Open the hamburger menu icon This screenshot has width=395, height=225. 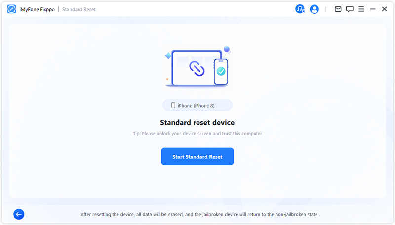tap(361, 9)
